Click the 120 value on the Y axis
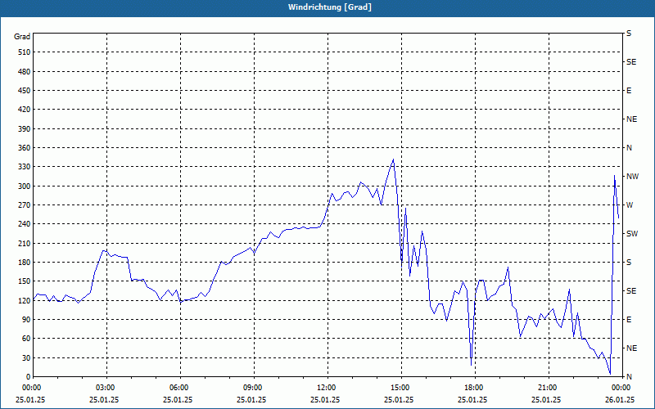 [x=25, y=300]
